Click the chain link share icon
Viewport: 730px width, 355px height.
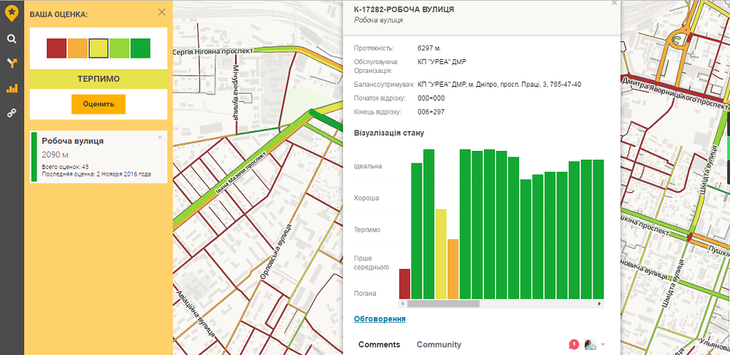[x=11, y=113]
